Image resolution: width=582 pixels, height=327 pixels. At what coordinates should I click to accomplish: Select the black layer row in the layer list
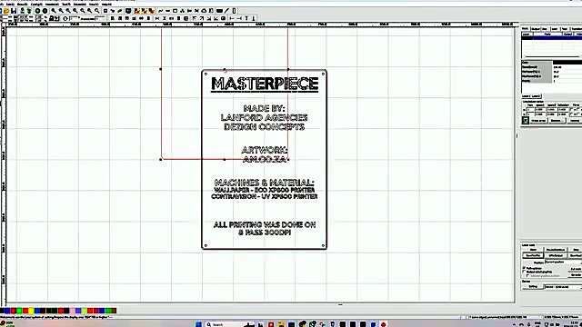552,38
